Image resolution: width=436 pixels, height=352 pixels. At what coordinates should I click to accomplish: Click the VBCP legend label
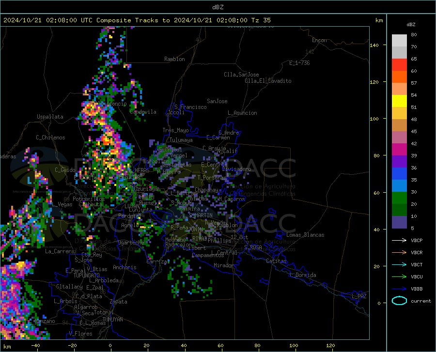click(417, 240)
